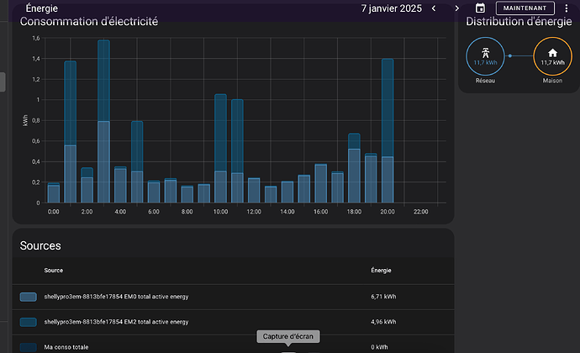Click the Capture d'écran tooltip
This screenshot has width=580, height=353.
(288, 336)
